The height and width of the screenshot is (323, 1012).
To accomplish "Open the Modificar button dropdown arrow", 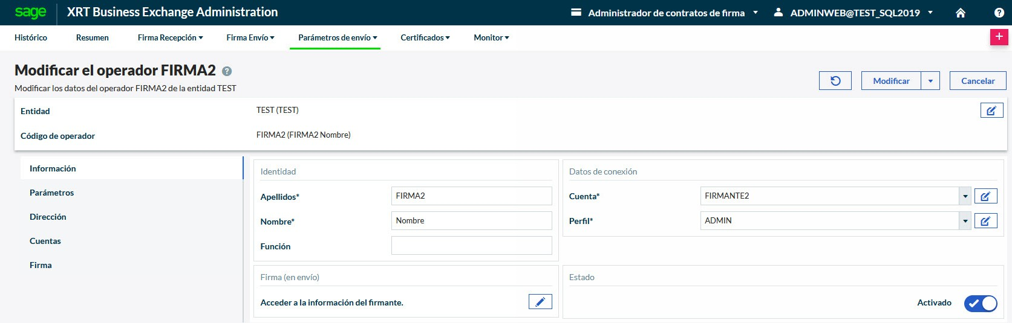I will pos(930,81).
